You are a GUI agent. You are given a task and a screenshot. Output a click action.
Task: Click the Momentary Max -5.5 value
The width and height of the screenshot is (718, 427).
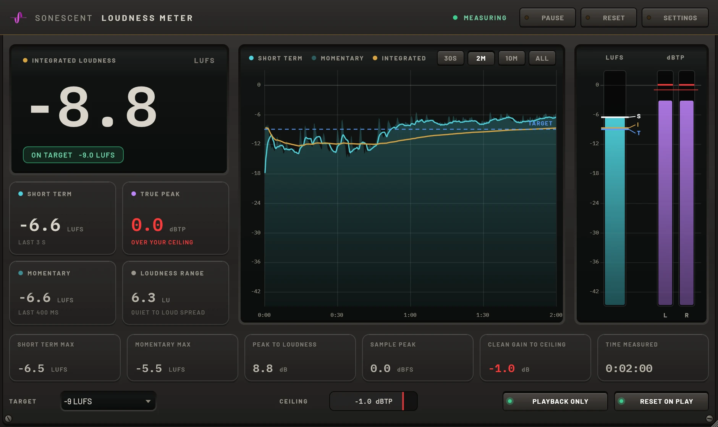point(149,369)
